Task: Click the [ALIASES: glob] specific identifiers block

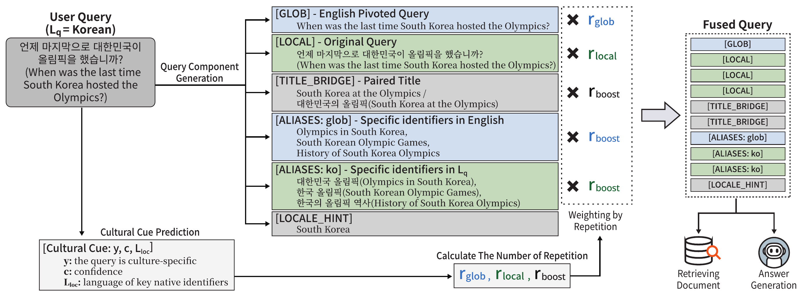Action: coord(415,137)
